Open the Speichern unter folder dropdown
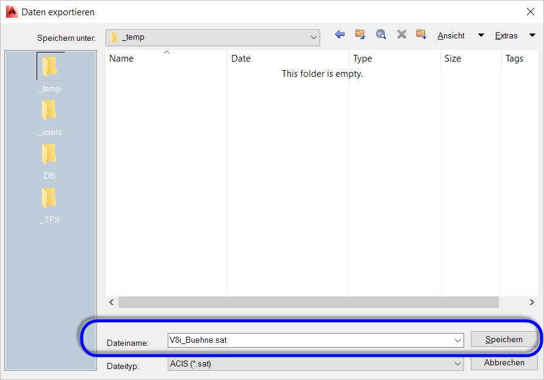This screenshot has width=544, height=380. point(213,37)
